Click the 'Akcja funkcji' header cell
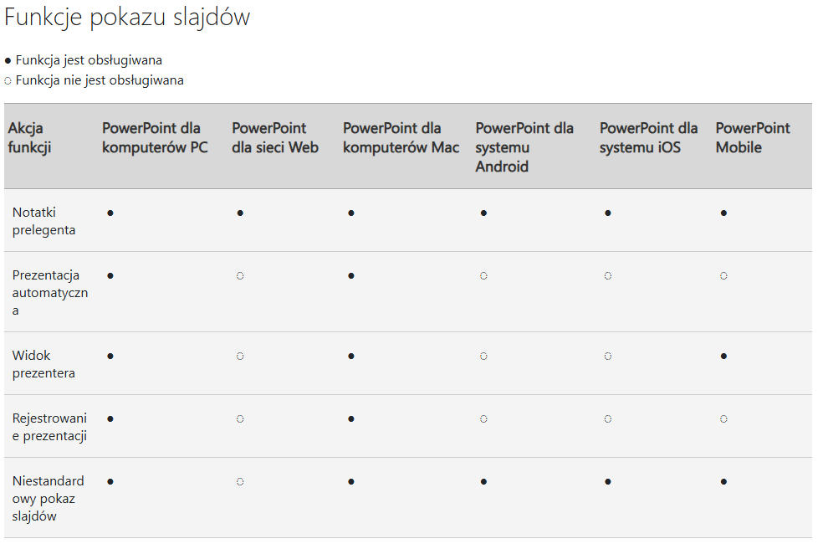The width and height of the screenshot is (823, 544). [29, 137]
